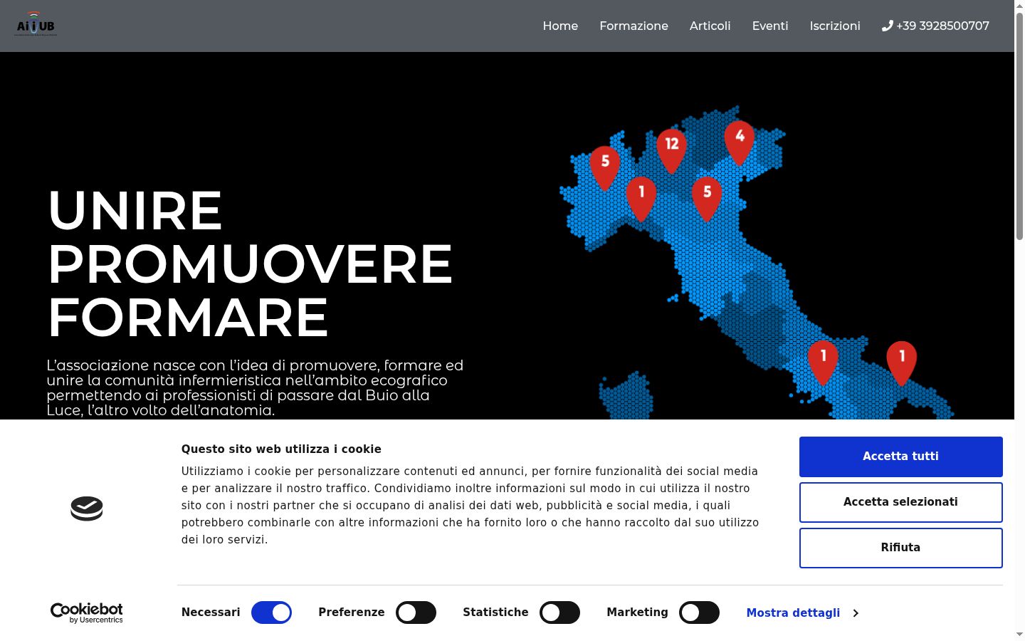1025x641 pixels.
Task: Click the text starting "Utilizziamo i cookie"
Action: [470, 505]
